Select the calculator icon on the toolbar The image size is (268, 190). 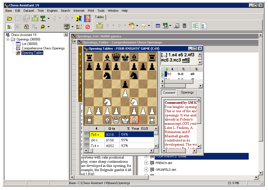point(185,25)
